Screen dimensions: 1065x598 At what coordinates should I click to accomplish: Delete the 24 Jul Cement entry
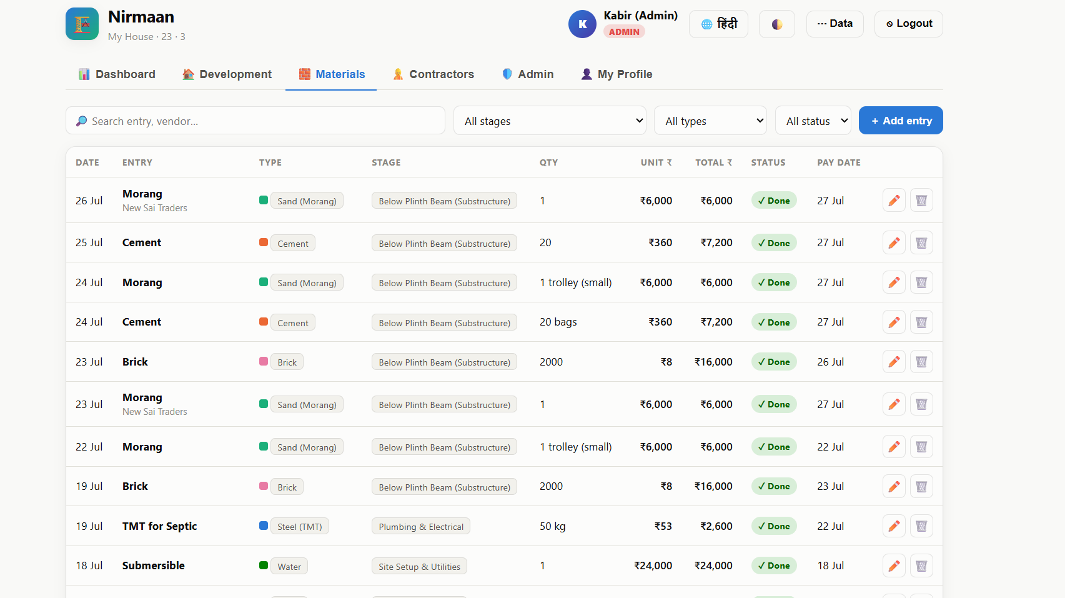coord(921,322)
